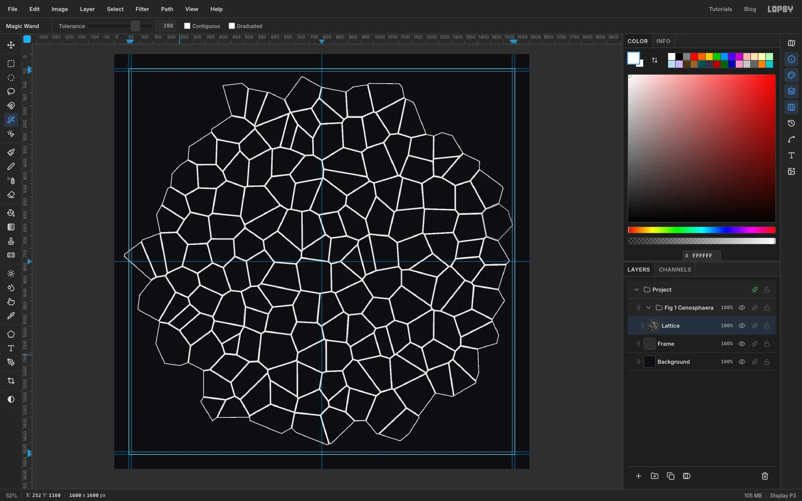This screenshot has width=802, height=501.
Task: Pick the red swatch in palette
Action: (x=694, y=57)
